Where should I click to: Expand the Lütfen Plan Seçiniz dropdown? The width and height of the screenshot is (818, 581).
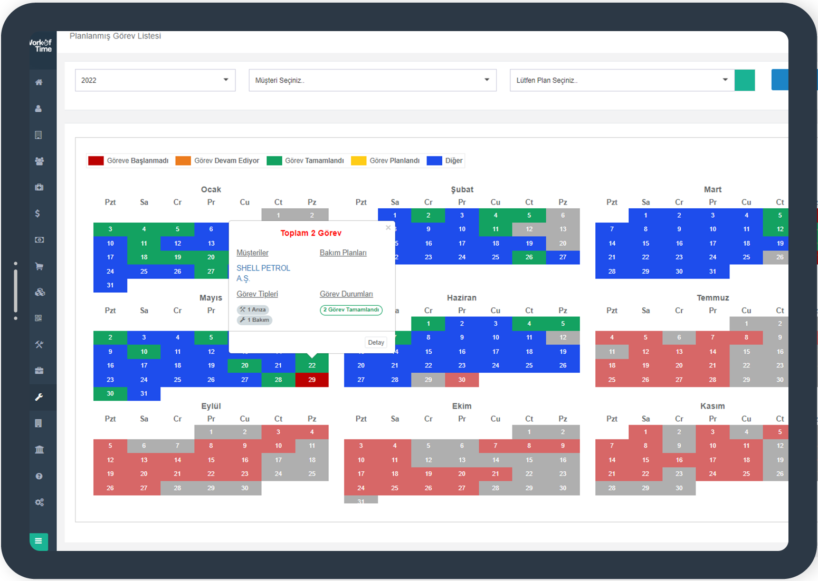(x=622, y=80)
